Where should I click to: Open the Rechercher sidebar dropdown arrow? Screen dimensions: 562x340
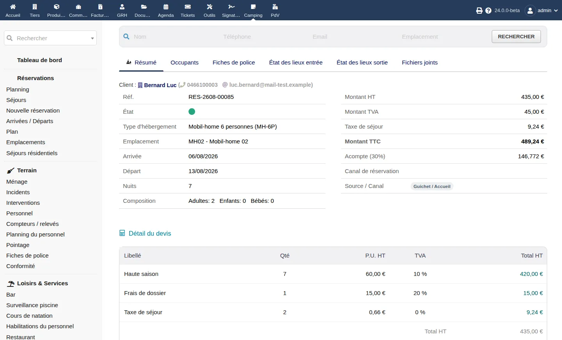coord(92,38)
